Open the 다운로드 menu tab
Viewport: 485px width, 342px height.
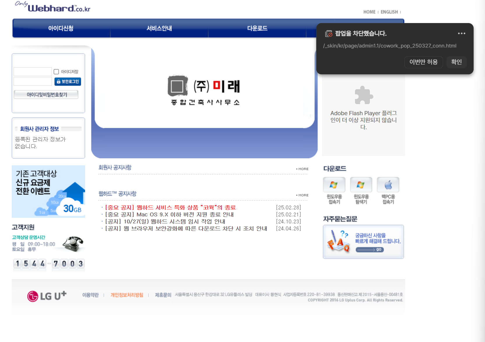[x=257, y=28]
